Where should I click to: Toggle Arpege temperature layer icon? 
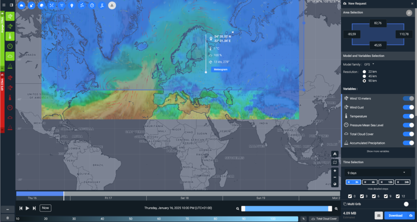point(10,36)
